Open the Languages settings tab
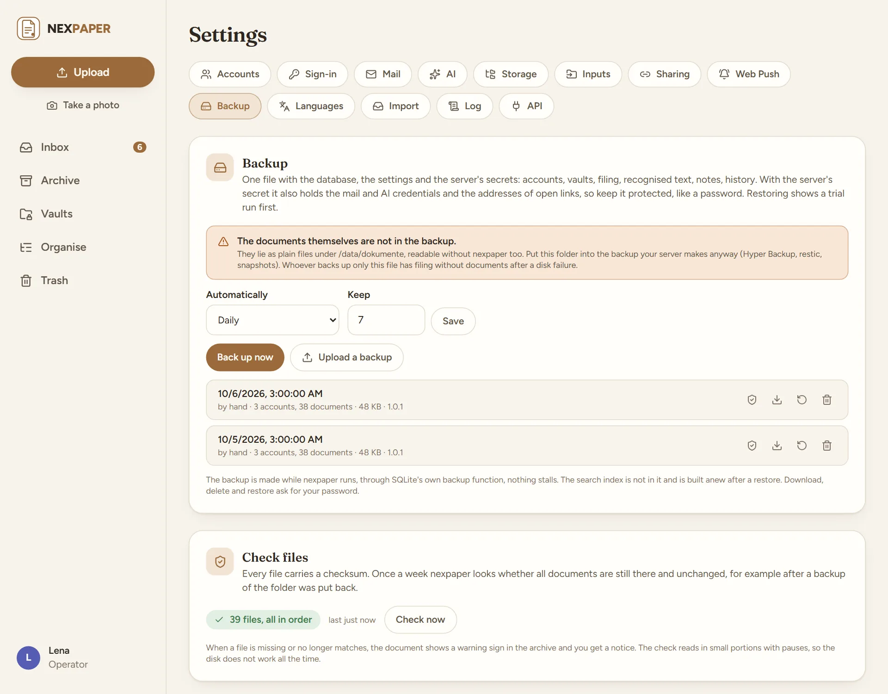 coord(311,106)
